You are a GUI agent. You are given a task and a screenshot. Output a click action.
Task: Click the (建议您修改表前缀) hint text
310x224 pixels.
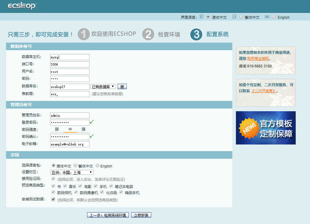click(x=107, y=94)
